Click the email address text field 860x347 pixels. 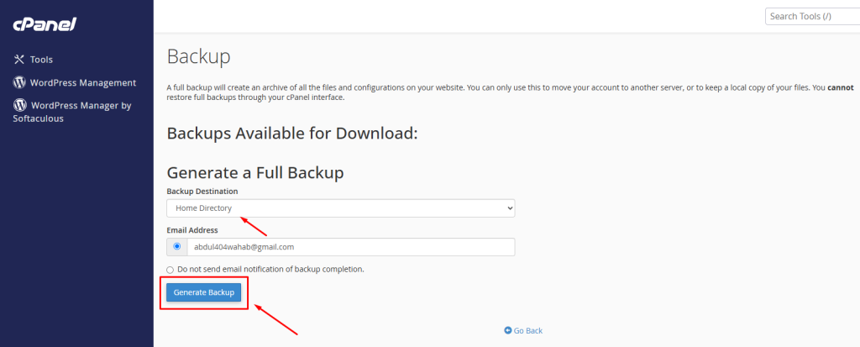coord(350,247)
